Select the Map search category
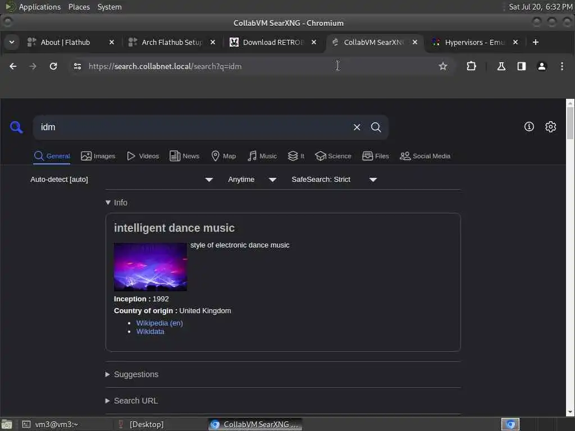 223,156
